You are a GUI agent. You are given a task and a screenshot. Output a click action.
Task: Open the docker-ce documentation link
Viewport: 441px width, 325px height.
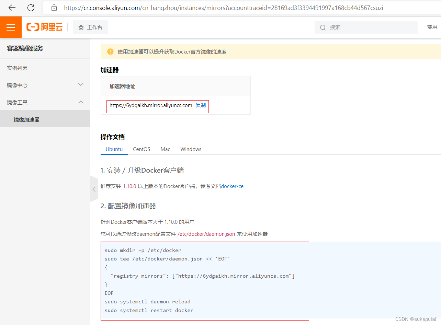pyautogui.click(x=232, y=186)
